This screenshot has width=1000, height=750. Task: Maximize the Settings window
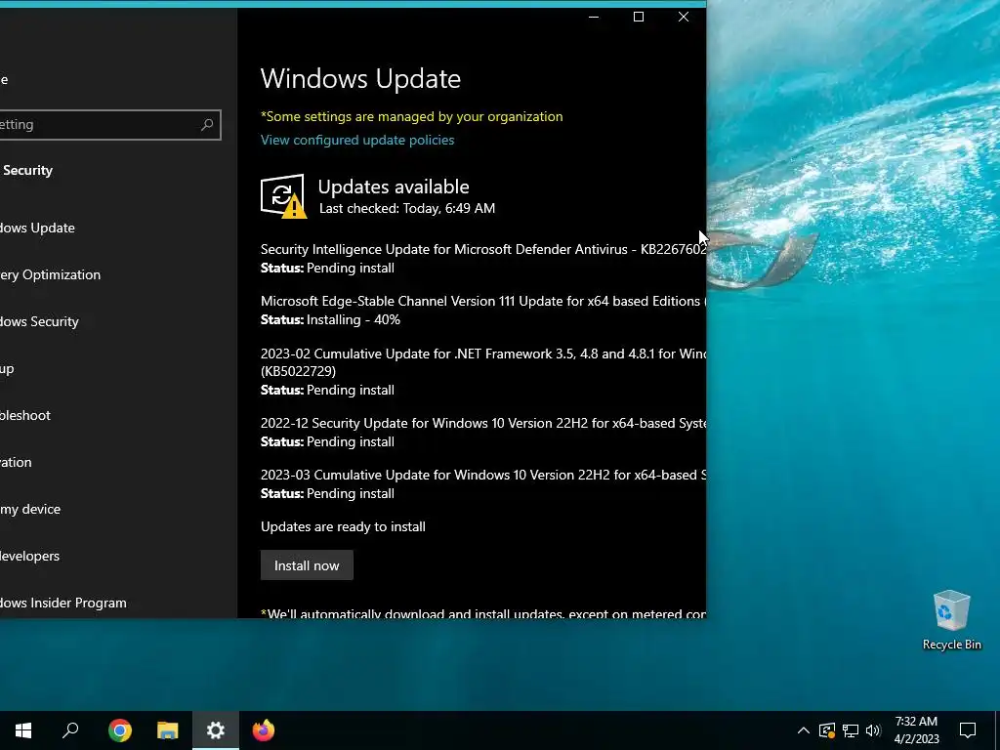(639, 17)
